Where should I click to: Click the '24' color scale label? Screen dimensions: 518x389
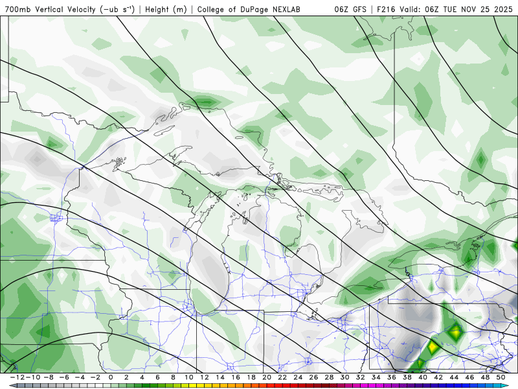click(x=298, y=377)
